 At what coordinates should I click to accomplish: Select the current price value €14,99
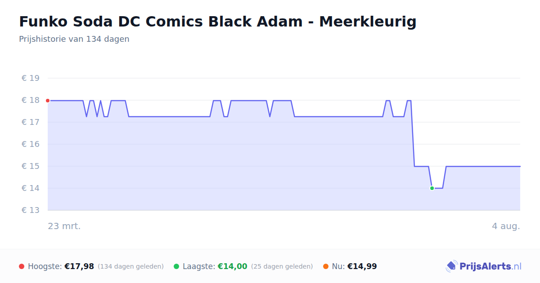[x=362, y=266]
